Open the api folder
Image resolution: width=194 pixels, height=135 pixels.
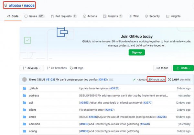31,103
